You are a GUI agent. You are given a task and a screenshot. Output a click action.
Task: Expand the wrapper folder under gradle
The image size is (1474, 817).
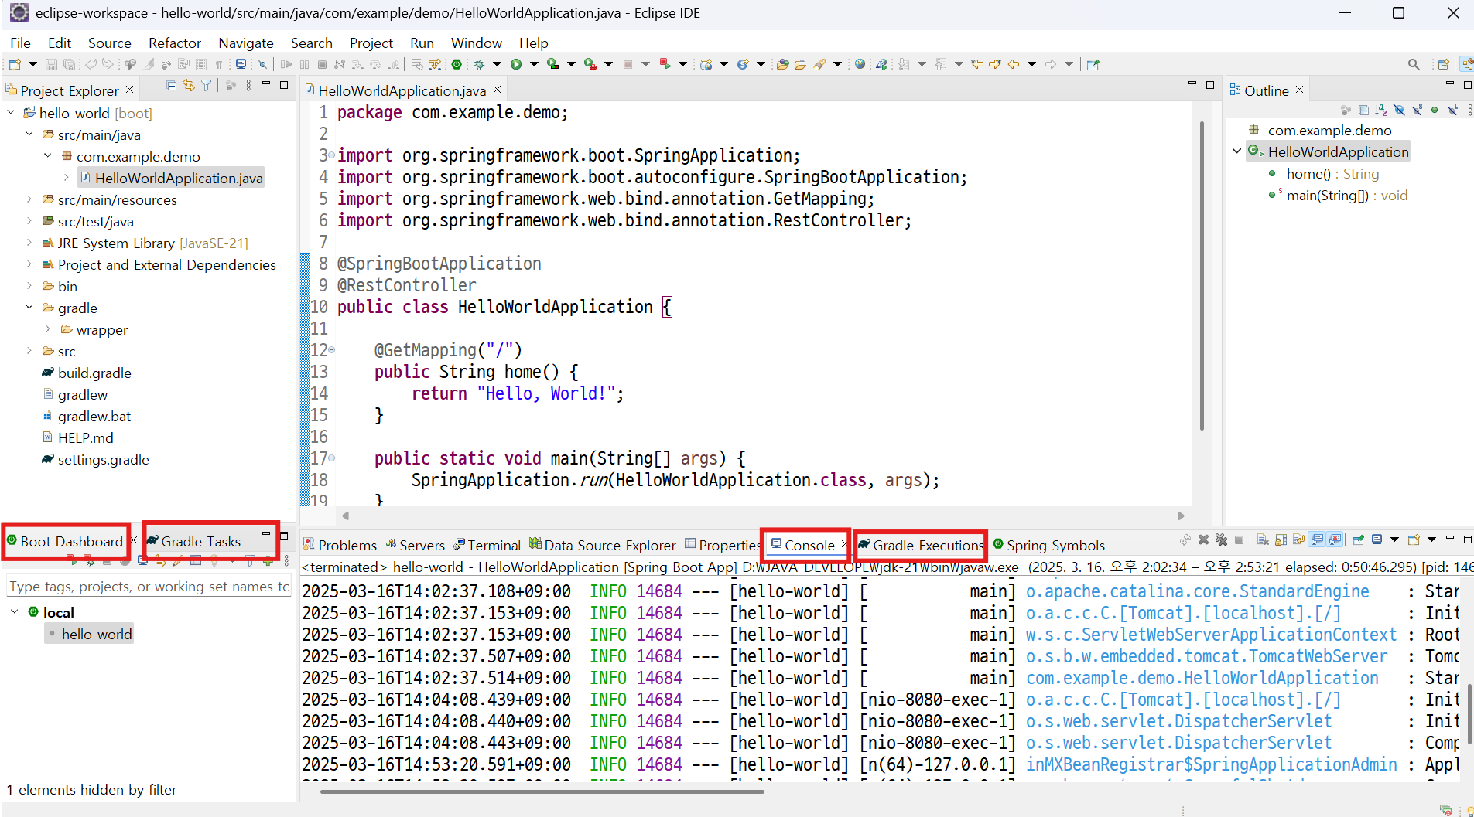(x=48, y=329)
